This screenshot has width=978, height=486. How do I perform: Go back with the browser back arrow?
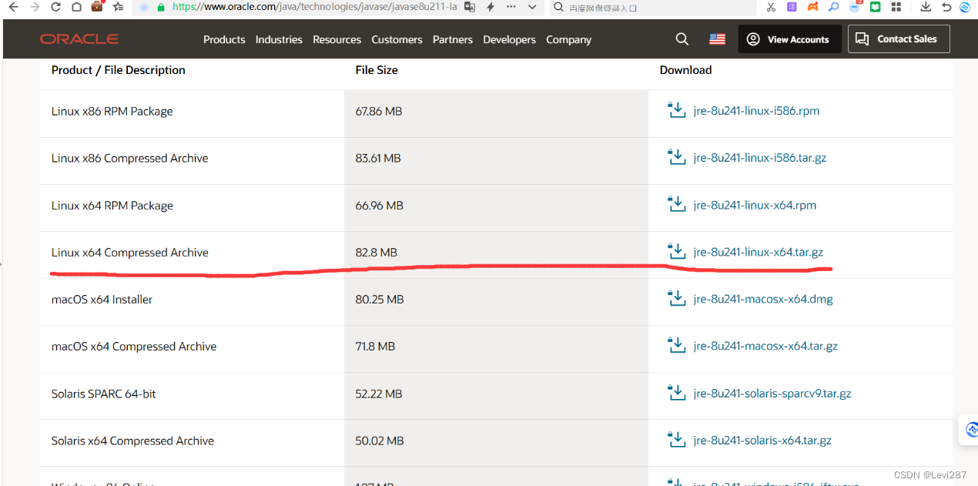(13, 7)
